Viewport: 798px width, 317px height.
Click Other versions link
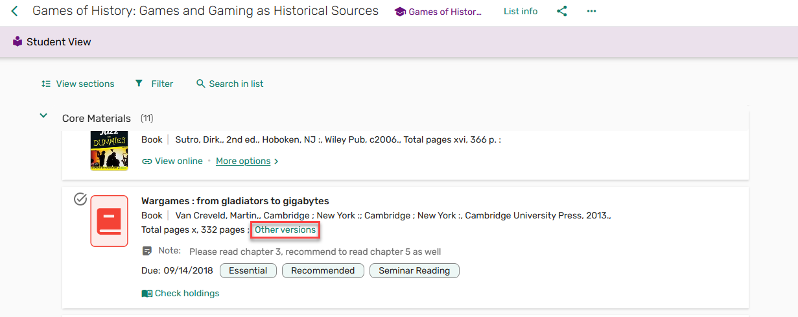point(285,230)
